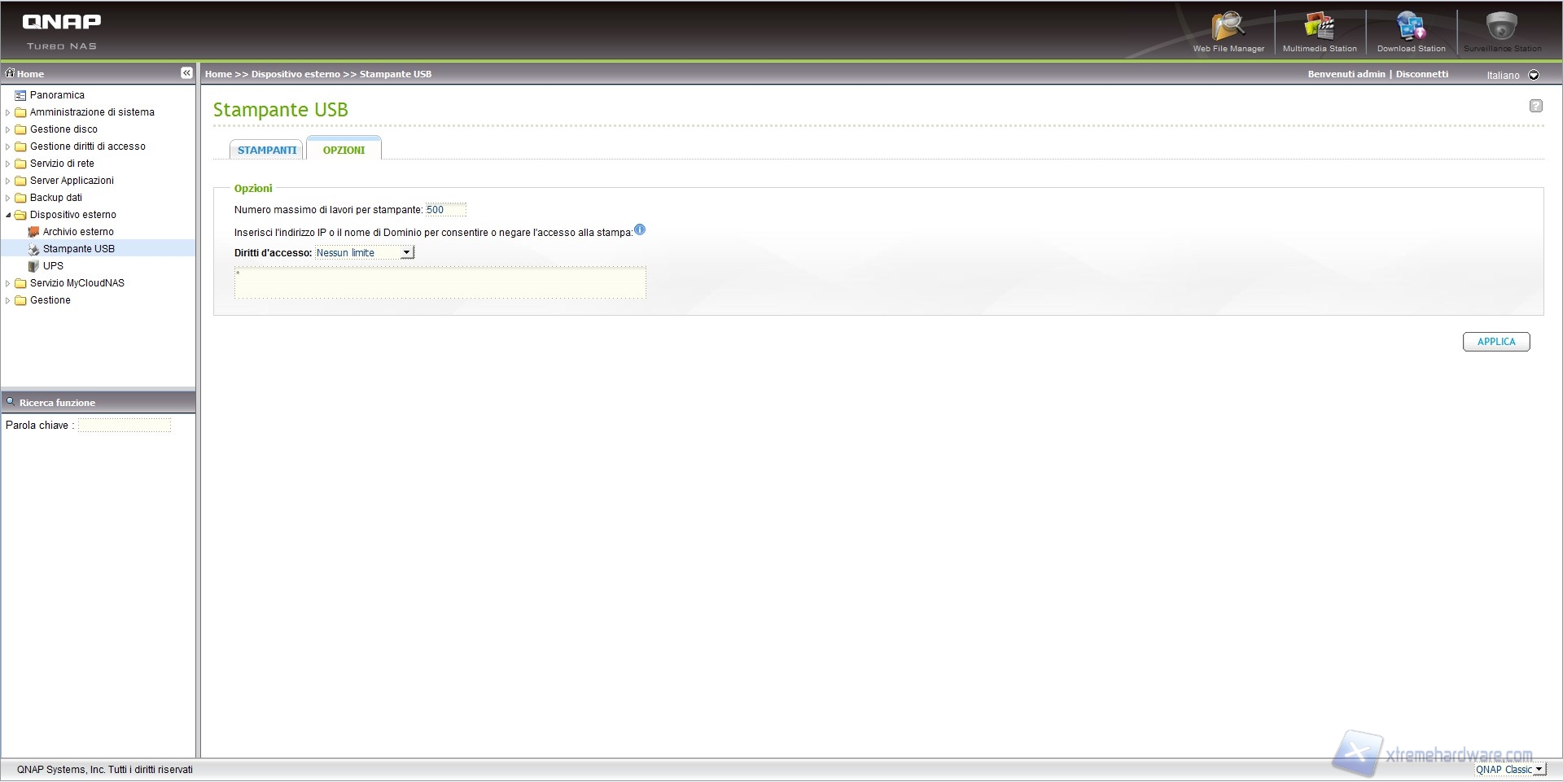This screenshot has width=1563, height=782.
Task: Click the blue info icon beside access text
Action: [640, 230]
